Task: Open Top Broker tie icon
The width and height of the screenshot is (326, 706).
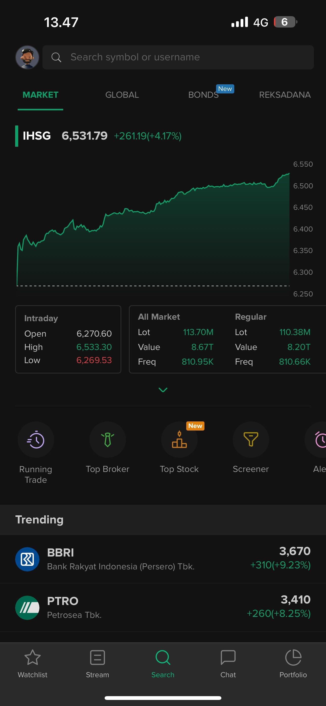Action: coord(108,440)
